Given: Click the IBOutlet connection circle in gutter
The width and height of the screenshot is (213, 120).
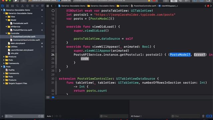Looking at the screenshot, I should pos(53,11).
